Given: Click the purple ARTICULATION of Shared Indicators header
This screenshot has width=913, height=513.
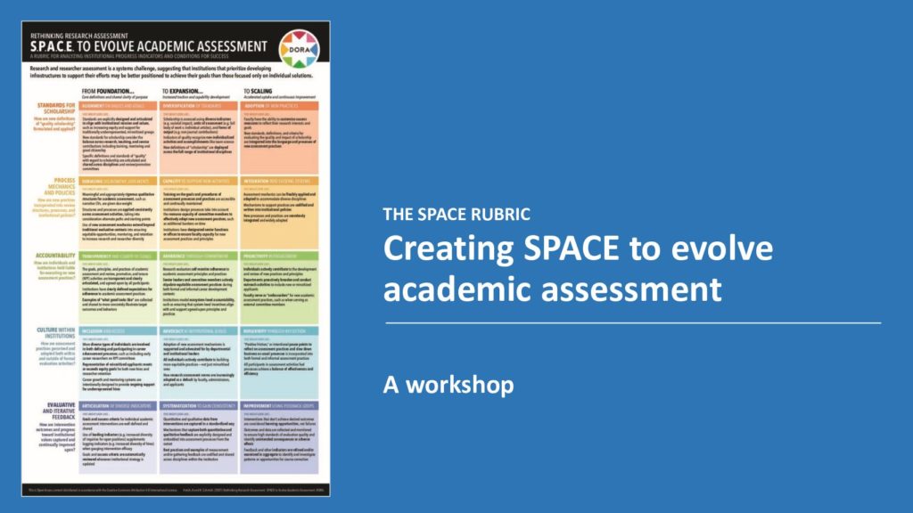Looking at the screenshot, I should coord(114,405).
